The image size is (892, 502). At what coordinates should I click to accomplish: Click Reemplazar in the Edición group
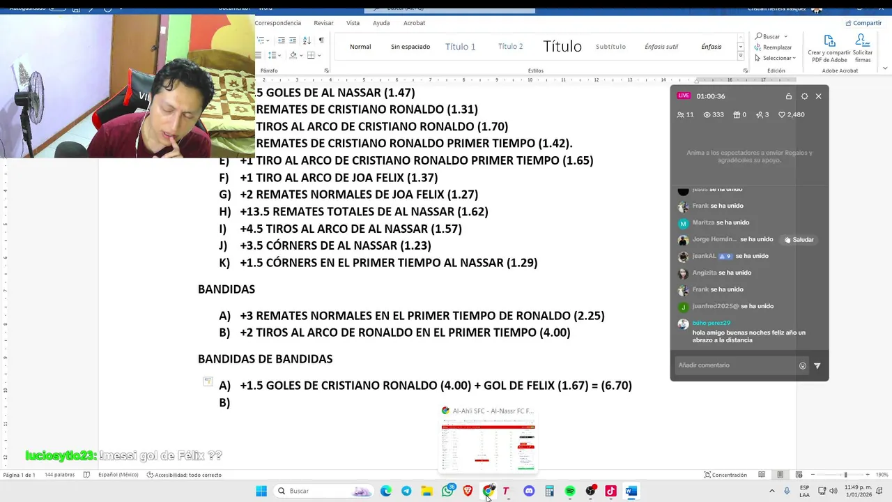[774, 47]
